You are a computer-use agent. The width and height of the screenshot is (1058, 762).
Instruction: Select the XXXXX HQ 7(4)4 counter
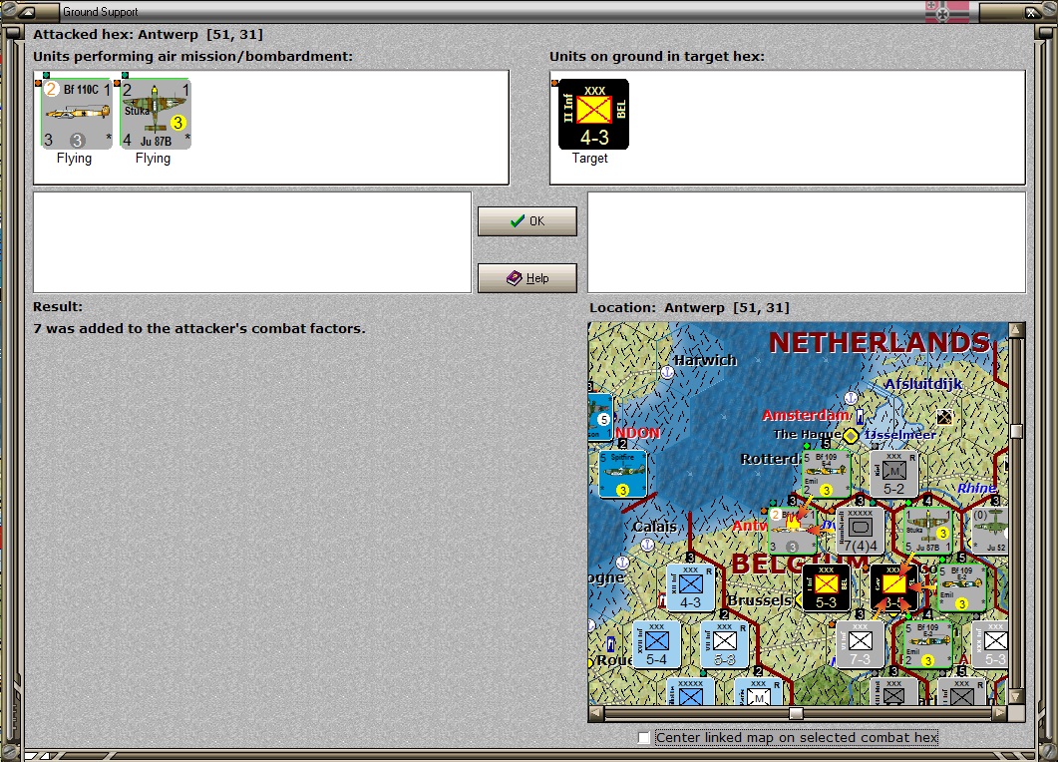coord(861,532)
